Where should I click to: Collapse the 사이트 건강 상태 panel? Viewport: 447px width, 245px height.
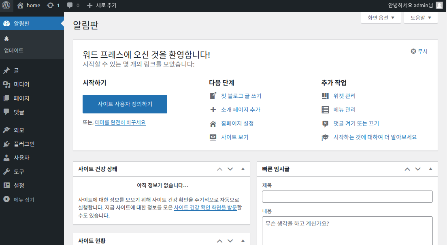click(x=243, y=169)
